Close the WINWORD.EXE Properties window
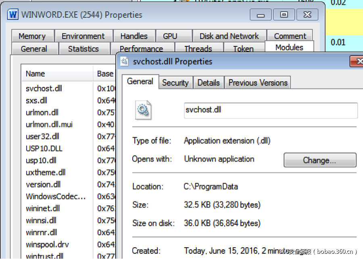The image size is (363, 259). [x=307, y=15]
